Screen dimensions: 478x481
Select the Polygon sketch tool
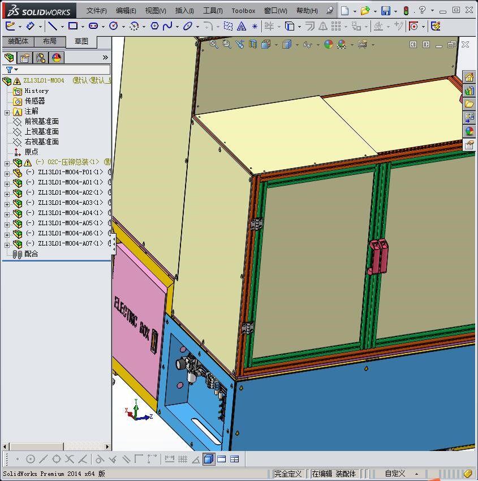[x=154, y=26]
